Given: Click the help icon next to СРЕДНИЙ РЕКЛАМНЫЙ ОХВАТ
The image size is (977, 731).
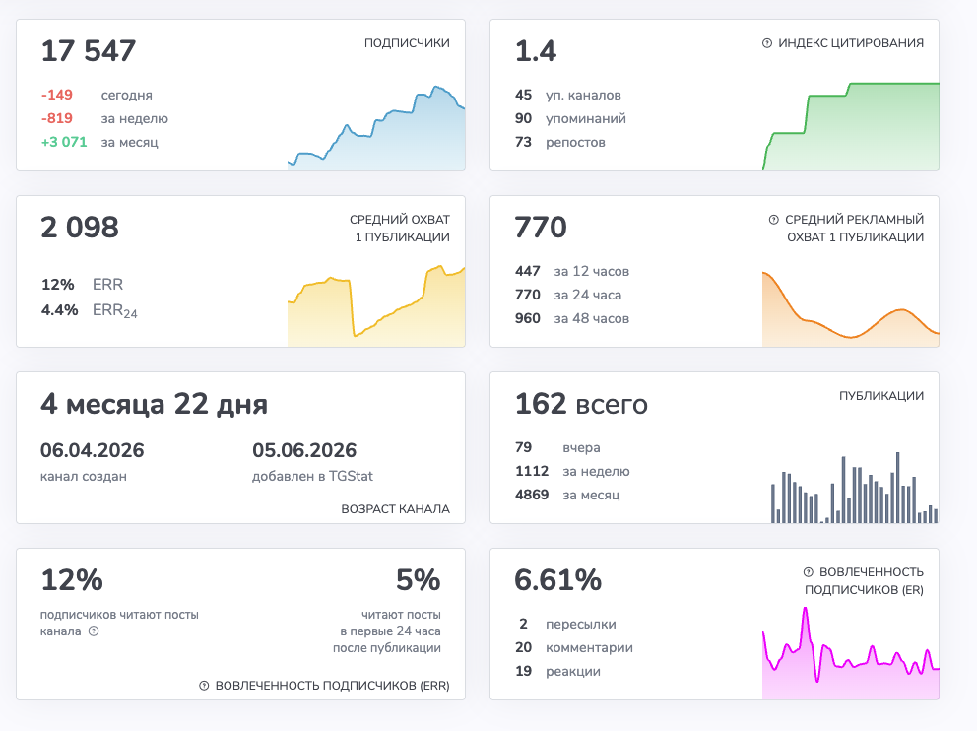Looking at the screenshot, I should click(x=774, y=220).
